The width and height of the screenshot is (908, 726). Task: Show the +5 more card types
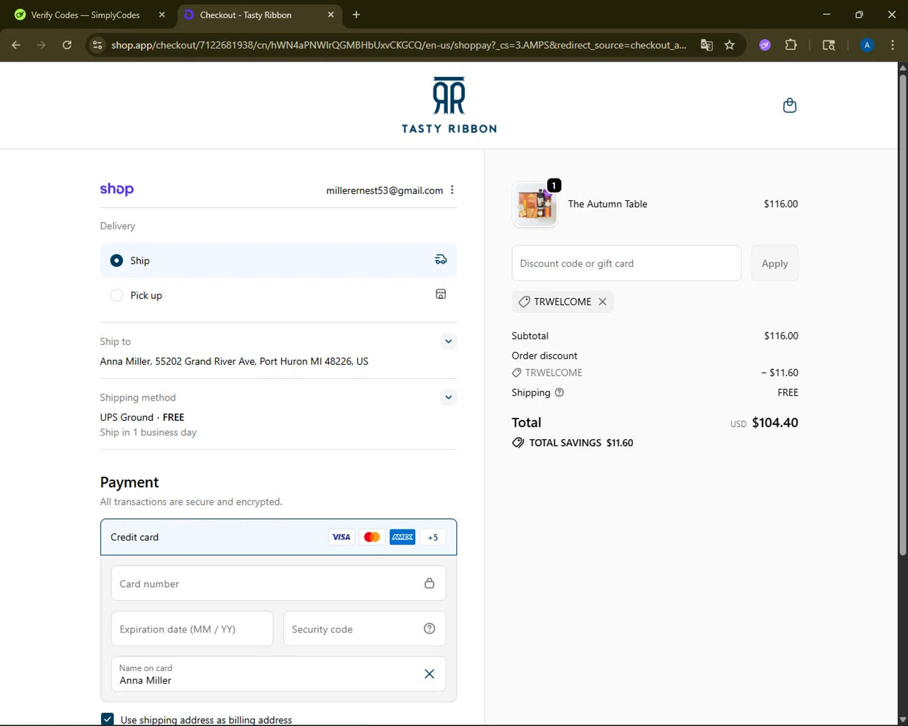(x=433, y=537)
